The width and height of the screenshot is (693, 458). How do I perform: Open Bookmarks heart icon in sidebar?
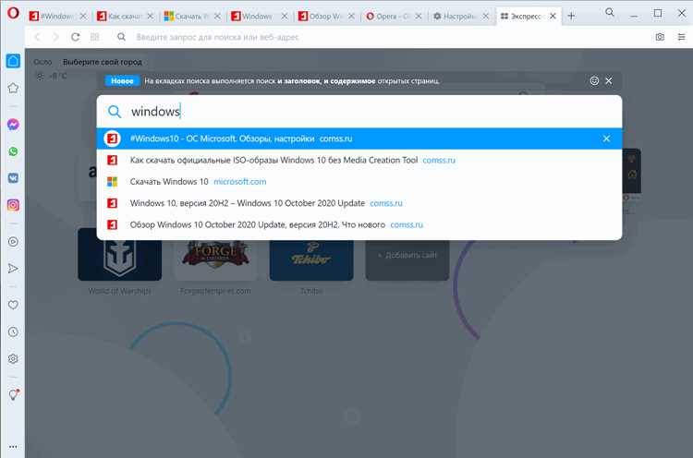click(x=13, y=305)
